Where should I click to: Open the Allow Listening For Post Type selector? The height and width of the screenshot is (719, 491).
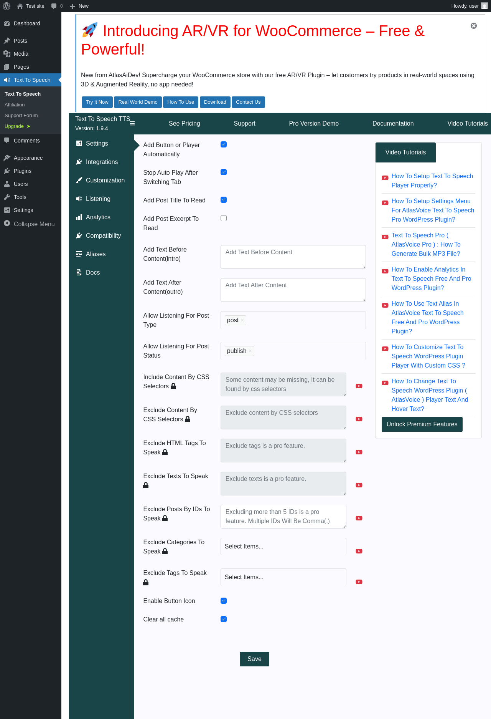click(293, 320)
